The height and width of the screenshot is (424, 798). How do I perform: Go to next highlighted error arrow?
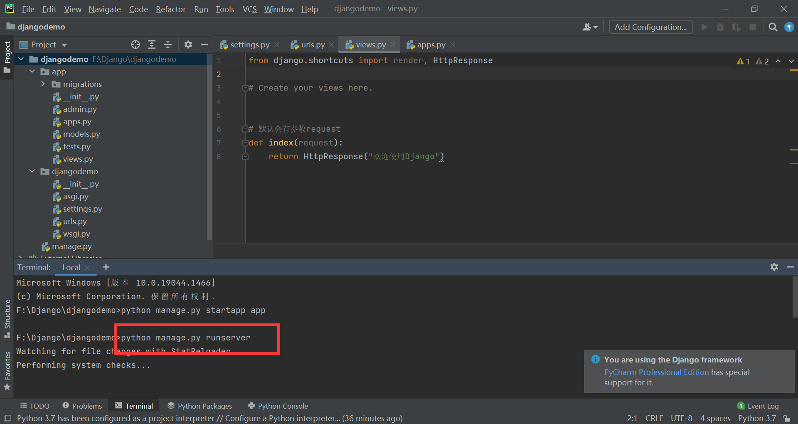click(x=791, y=61)
